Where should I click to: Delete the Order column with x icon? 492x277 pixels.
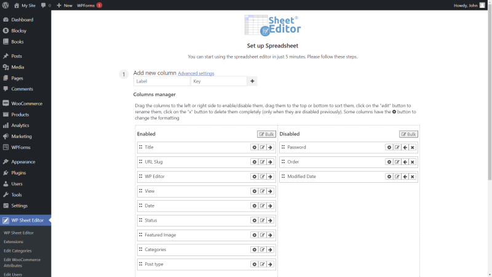413,162
